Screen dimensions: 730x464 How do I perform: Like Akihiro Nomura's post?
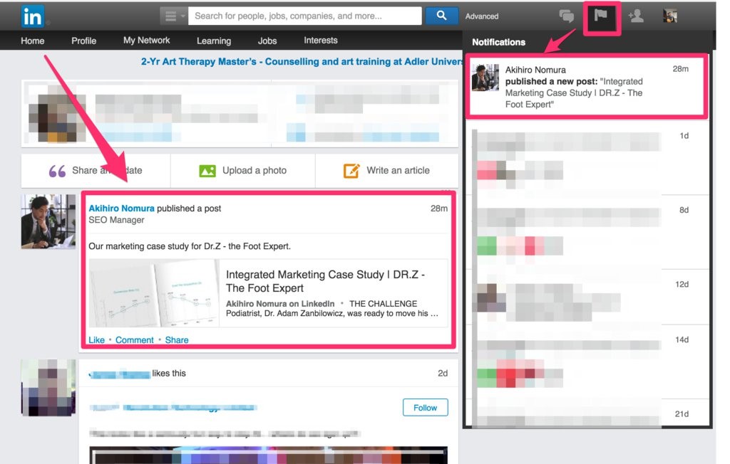click(x=96, y=340)
